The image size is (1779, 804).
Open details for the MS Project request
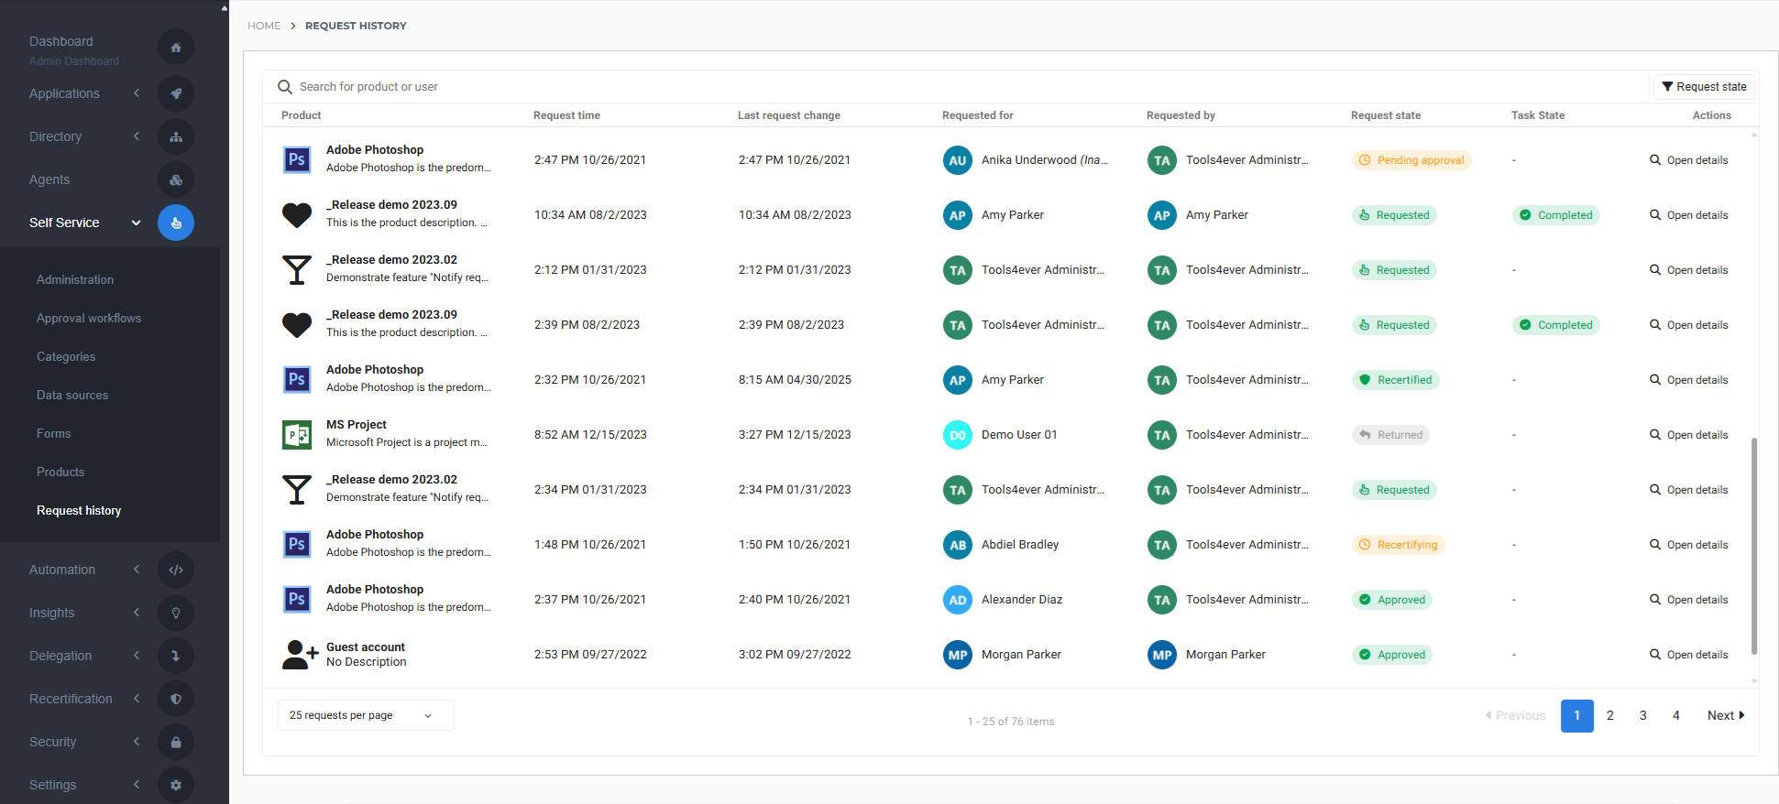(x=1688, y=435)
